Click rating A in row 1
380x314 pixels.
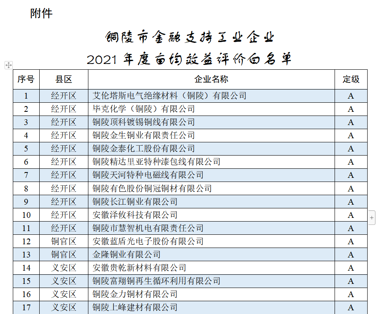351,96
